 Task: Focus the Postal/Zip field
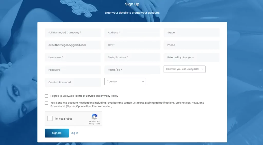click(132, 70)
